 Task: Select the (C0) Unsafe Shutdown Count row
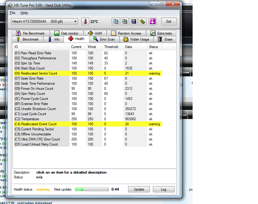pyautogui.click(x=88, y=109)
